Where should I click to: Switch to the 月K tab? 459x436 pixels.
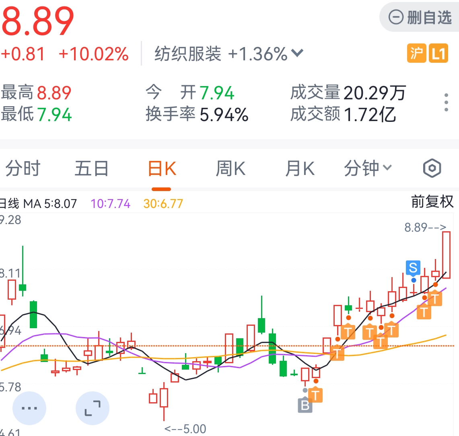point(300,169)
